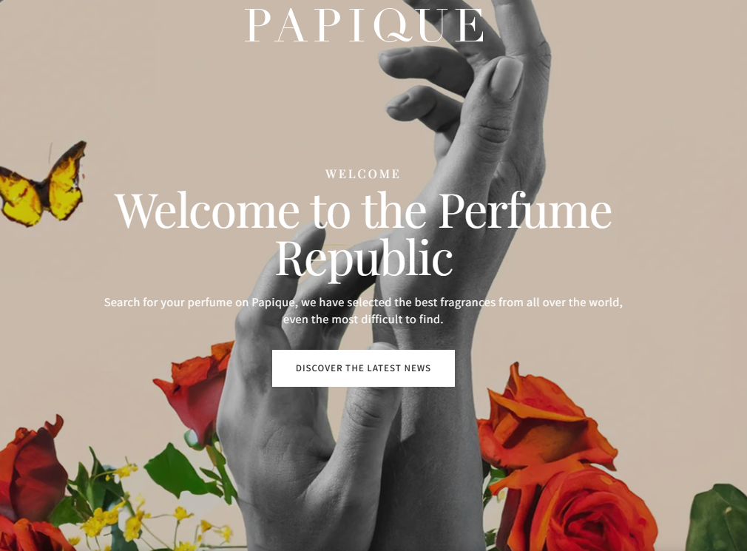Click the PAPIQUE logo at top
This screenshot has height=551, width=747.
365,26
